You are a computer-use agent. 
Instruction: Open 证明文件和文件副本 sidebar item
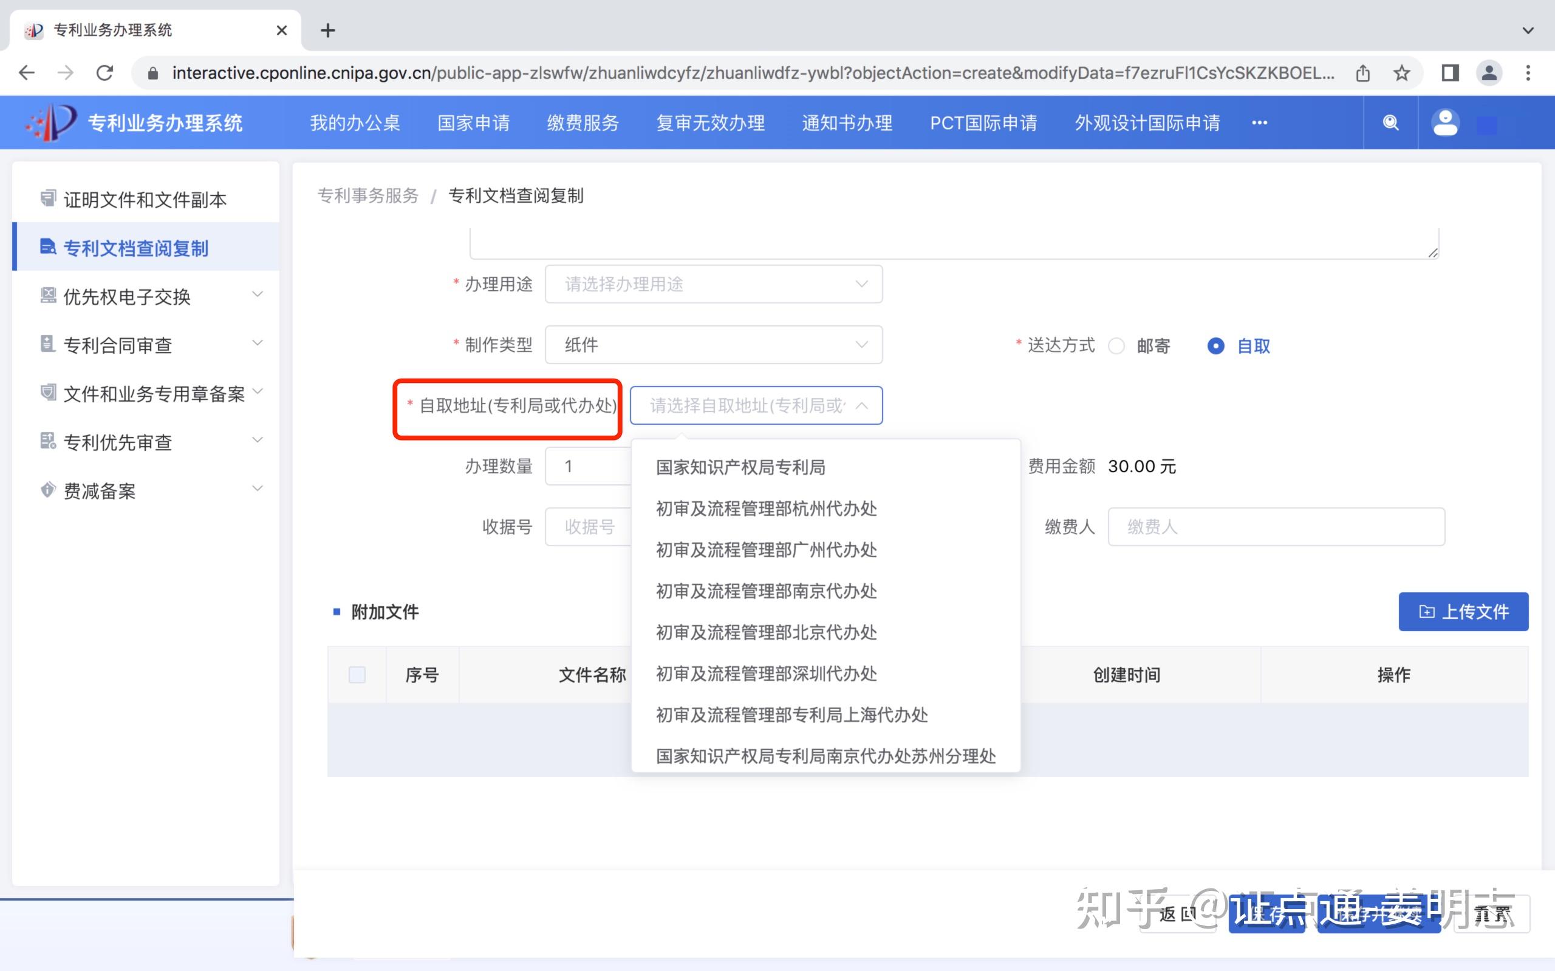click(146, 199)
